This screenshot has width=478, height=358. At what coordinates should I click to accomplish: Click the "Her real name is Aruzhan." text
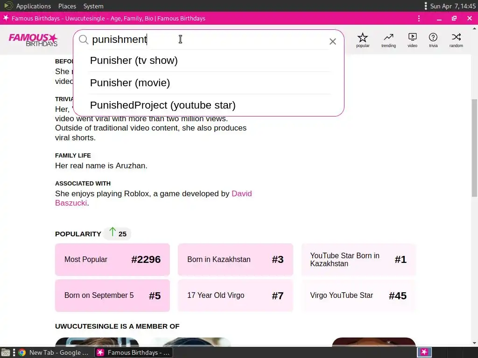tap(101, 165)
